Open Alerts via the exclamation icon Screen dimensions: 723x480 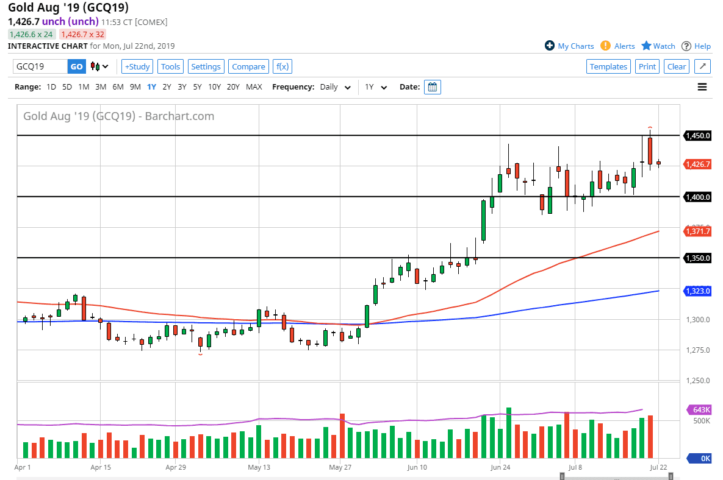tap(605, 46)
